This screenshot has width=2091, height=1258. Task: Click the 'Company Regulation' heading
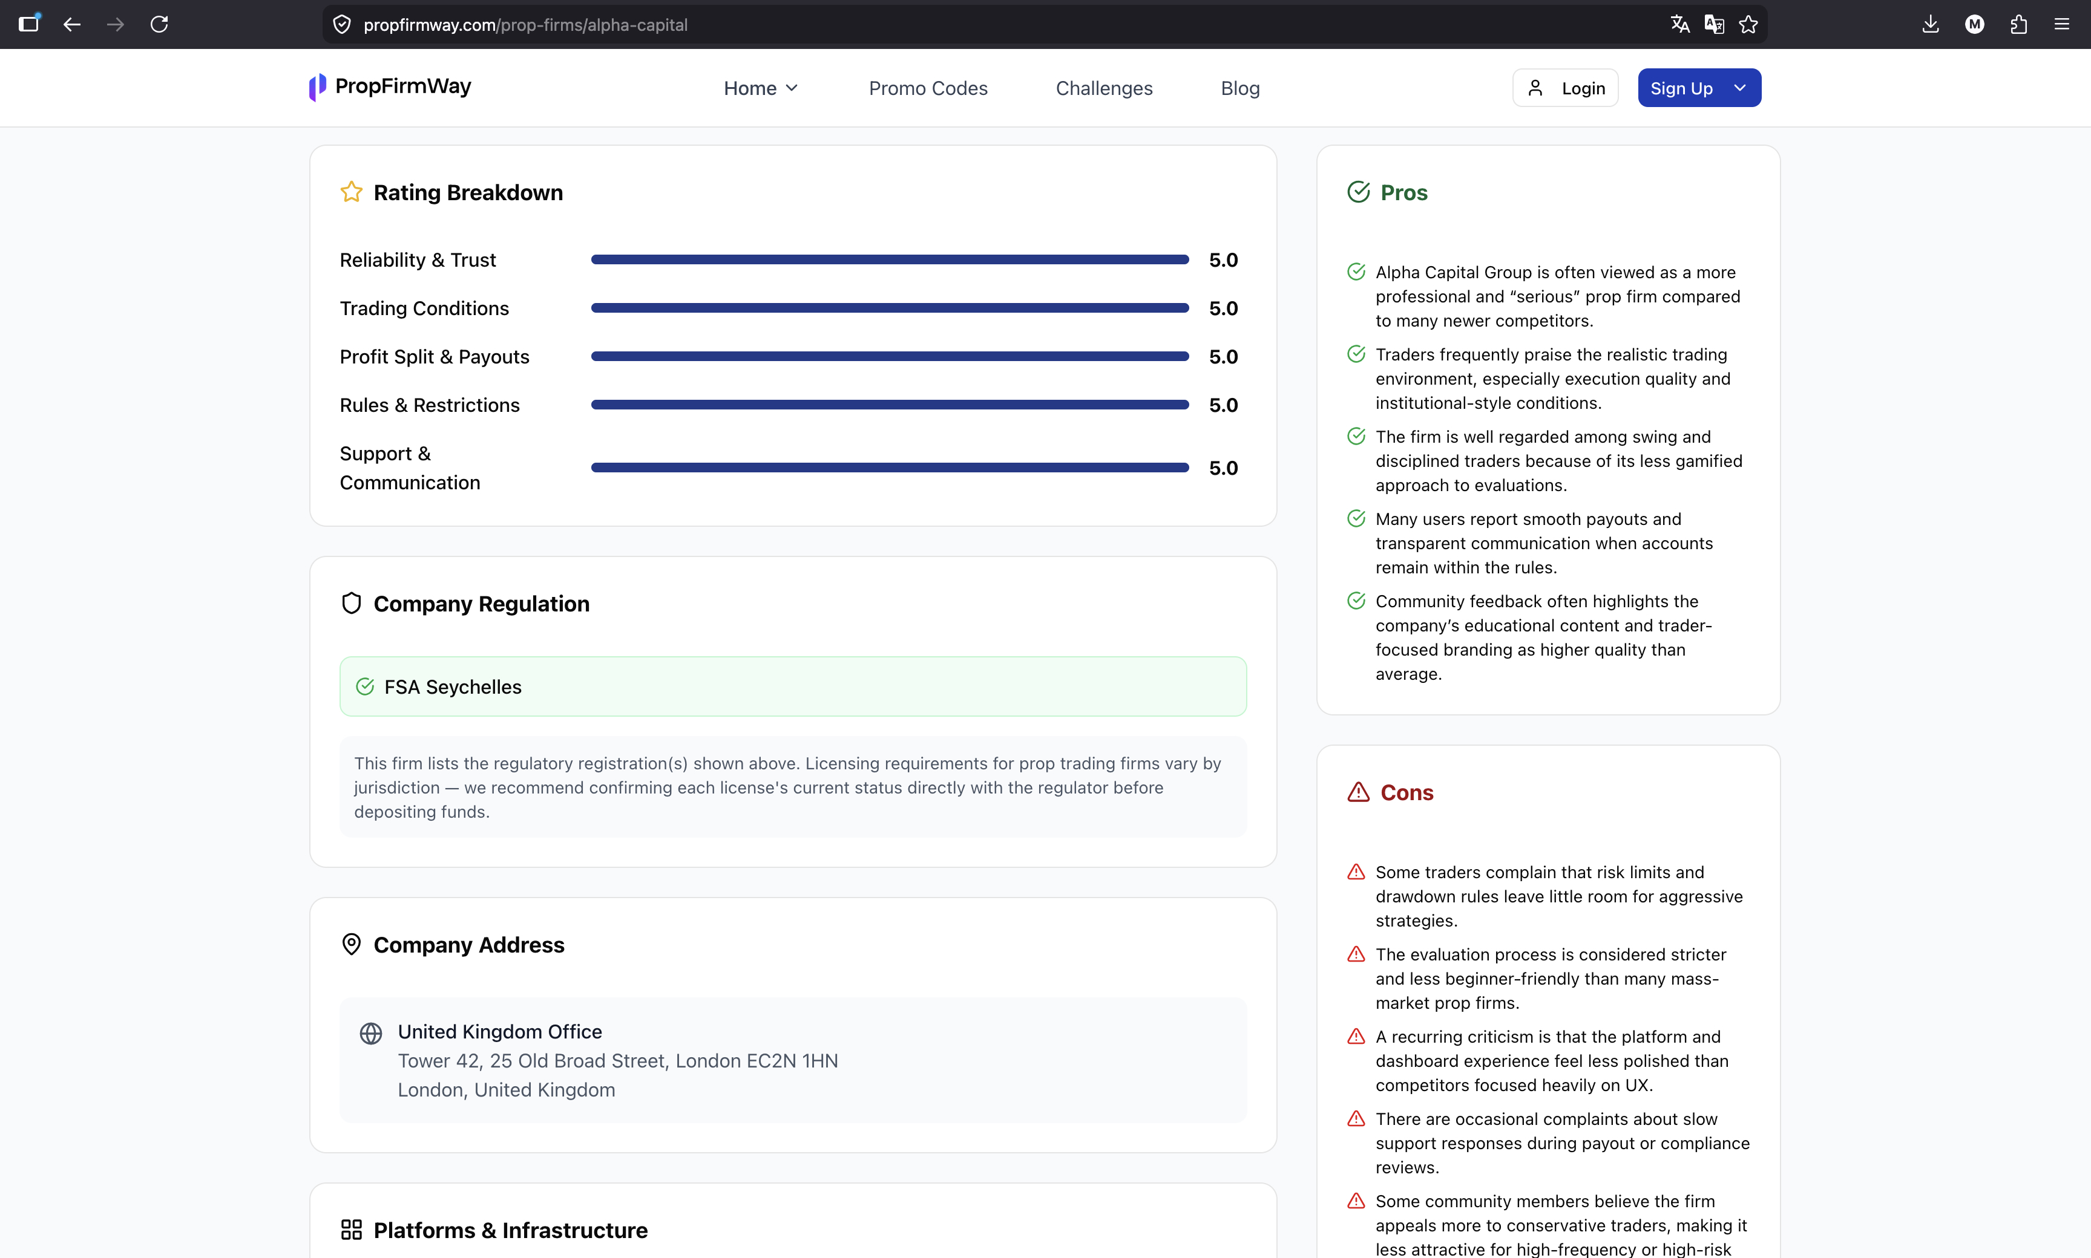pos(481,604)
